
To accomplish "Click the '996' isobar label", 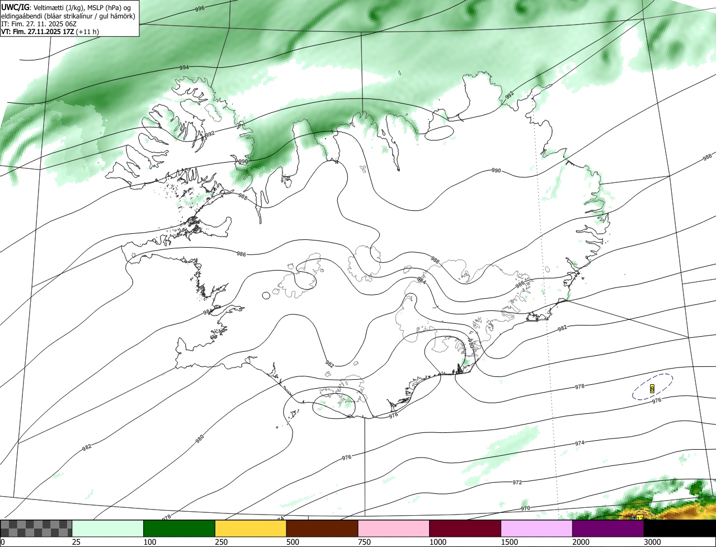I will (x=200, y=9).
